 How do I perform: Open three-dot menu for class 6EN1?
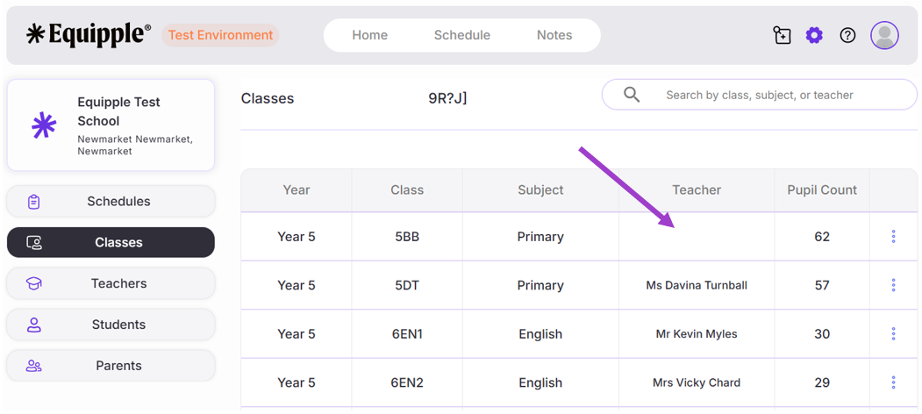[x=893, y=334]
